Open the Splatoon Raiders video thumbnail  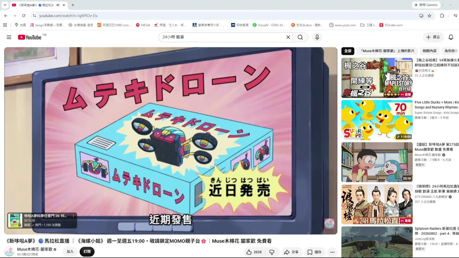(377, 242)
